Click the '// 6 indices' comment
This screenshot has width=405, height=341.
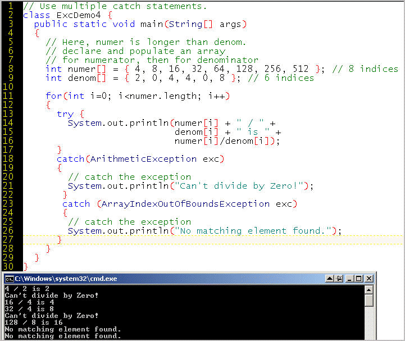tap(281, 78)
